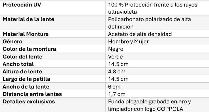Select the Ancho de la lente label
The image size is (209, 112).
26,87
